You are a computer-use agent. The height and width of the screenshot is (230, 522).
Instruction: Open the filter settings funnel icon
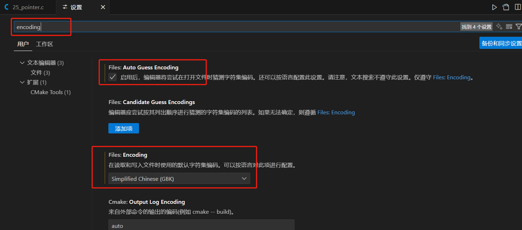tap(519, 26)
